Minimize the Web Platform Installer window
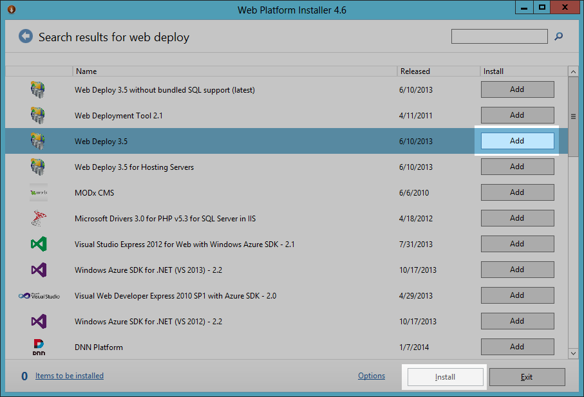This screenshot has height=397, width=584. tap(524, 8)
